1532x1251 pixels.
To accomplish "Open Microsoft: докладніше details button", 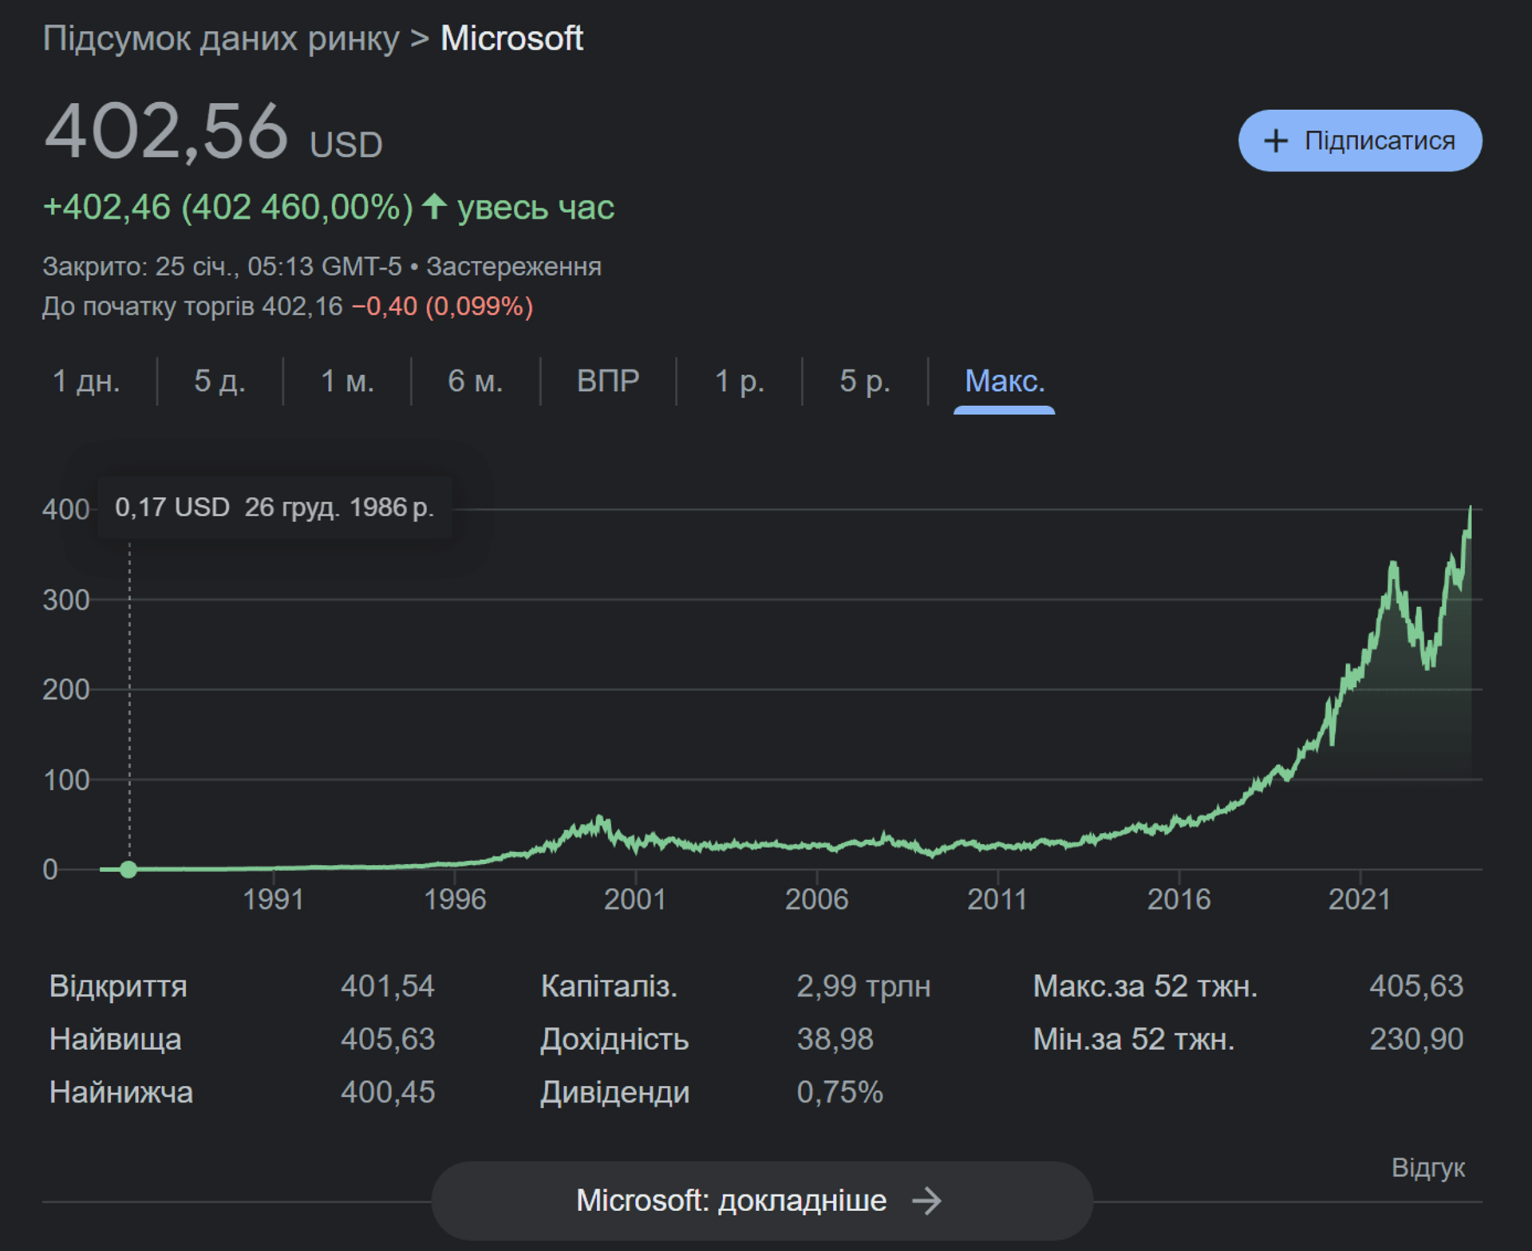I will [x=762, y=1200].
